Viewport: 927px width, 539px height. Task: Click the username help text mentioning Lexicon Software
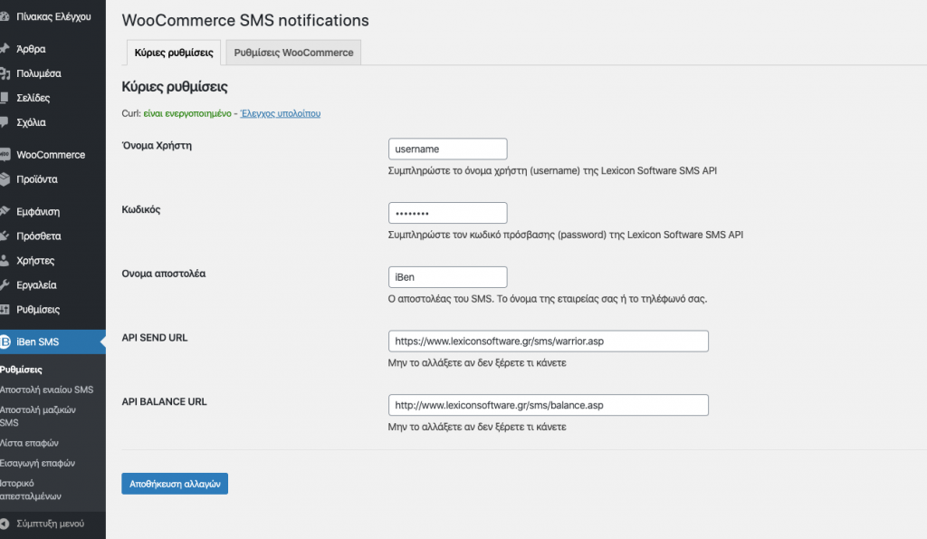coord(553,171)
